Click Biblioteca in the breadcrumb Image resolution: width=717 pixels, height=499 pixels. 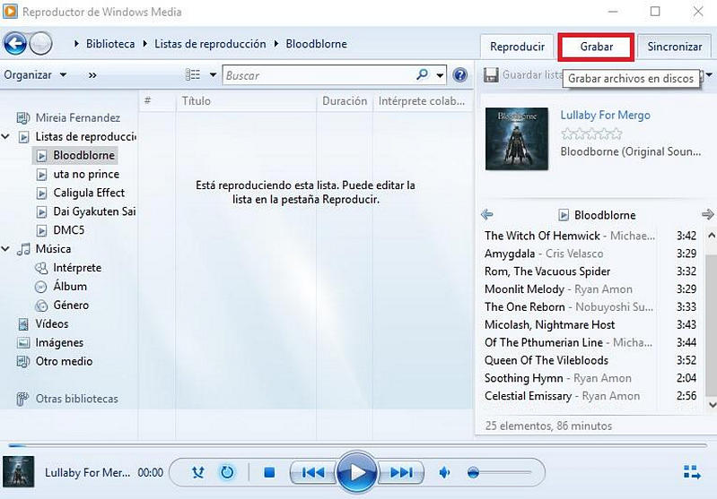tap(110, 44)
